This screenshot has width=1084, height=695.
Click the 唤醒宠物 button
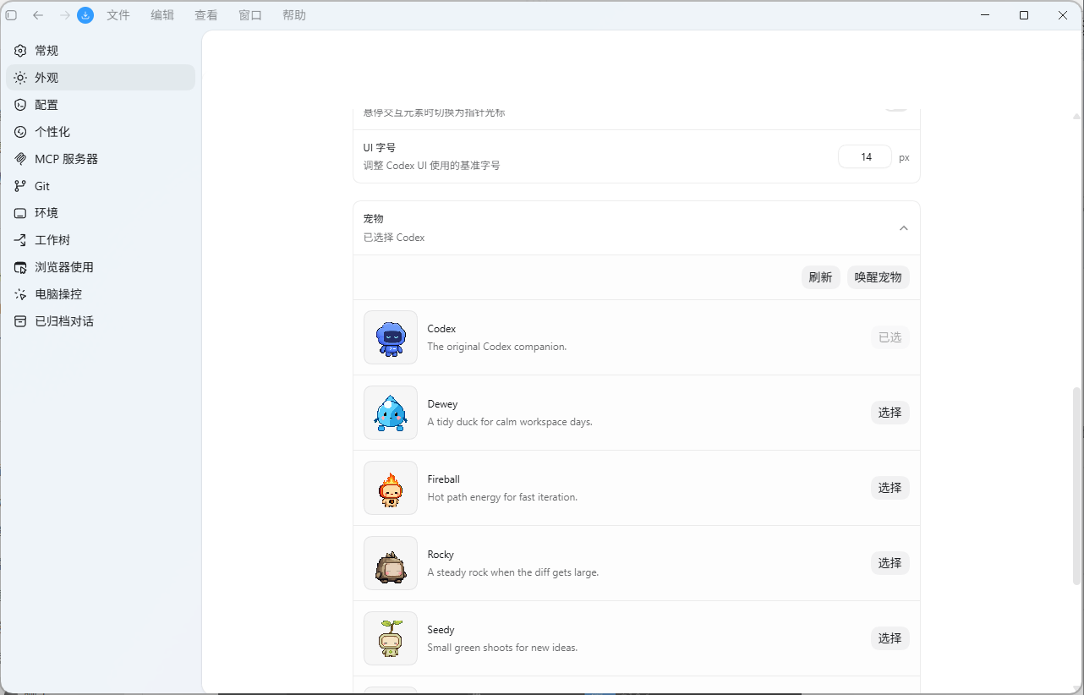pos(878,277)
